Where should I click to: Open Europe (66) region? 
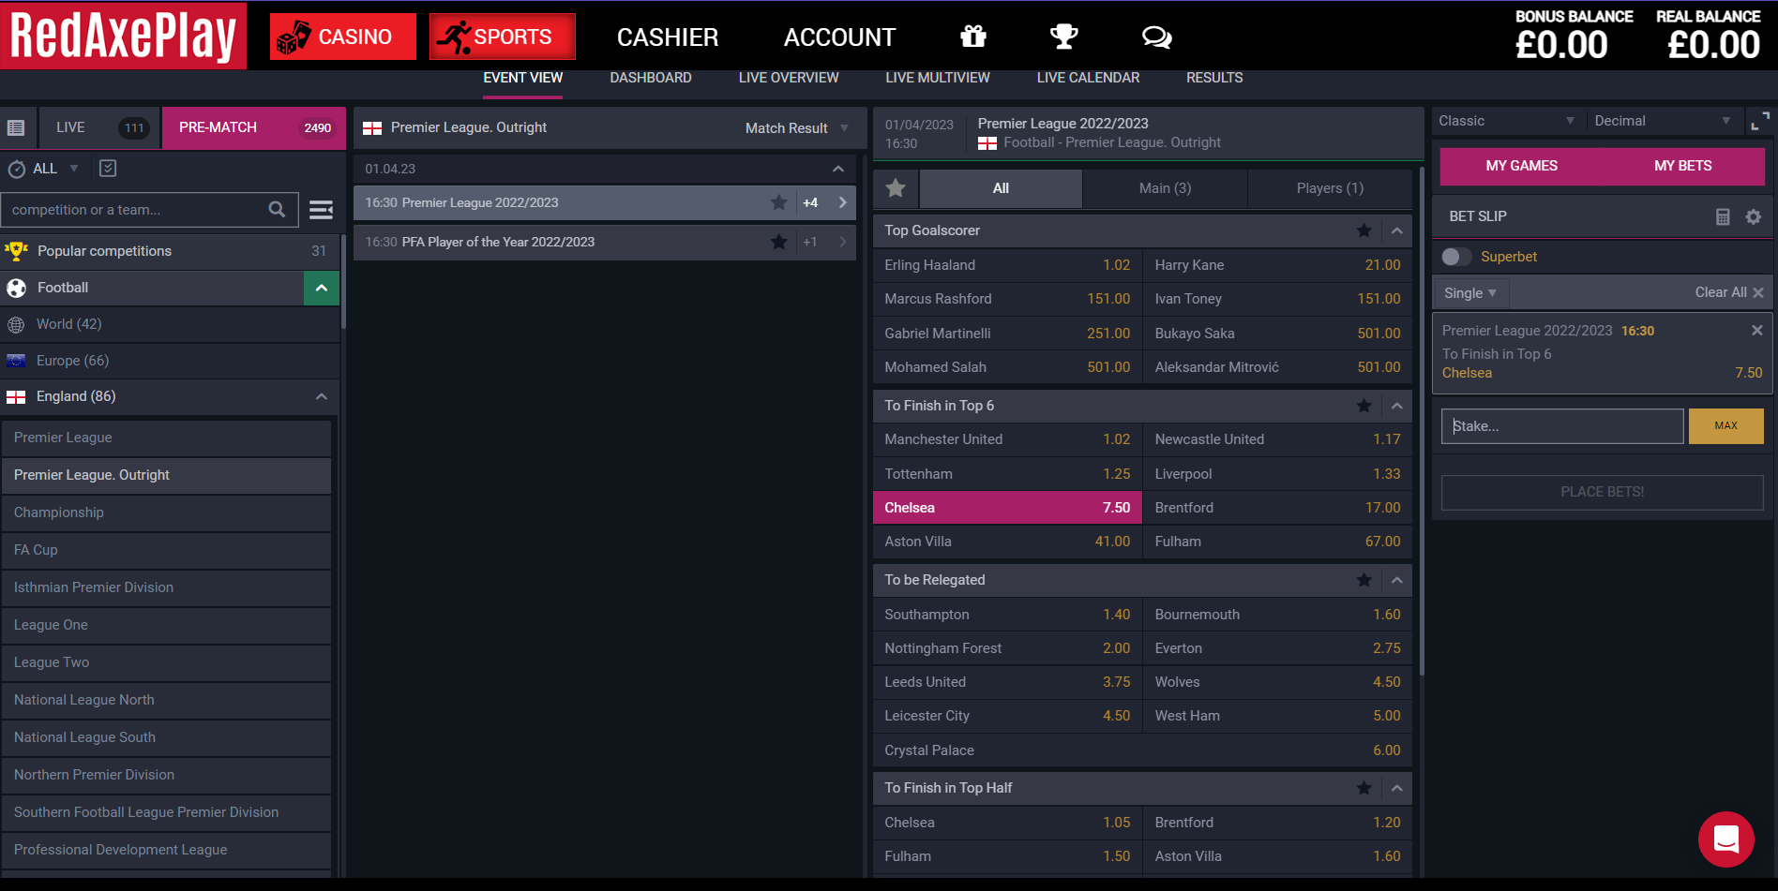tap(169, 361)
